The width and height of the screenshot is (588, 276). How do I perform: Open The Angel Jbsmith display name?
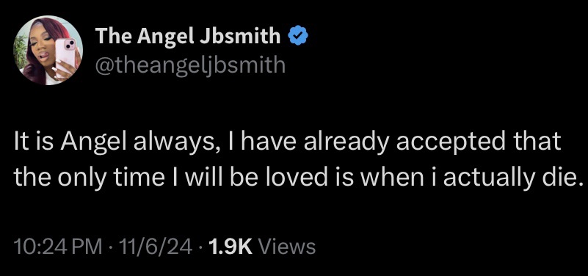pyautogui.click(x=188, y=36)
